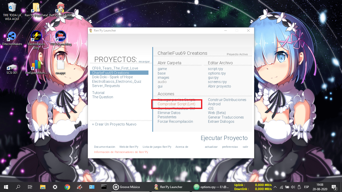Open File Explorer in the taskbar
The width and height of the screenshot is (342, 192).
click(43, 187)
